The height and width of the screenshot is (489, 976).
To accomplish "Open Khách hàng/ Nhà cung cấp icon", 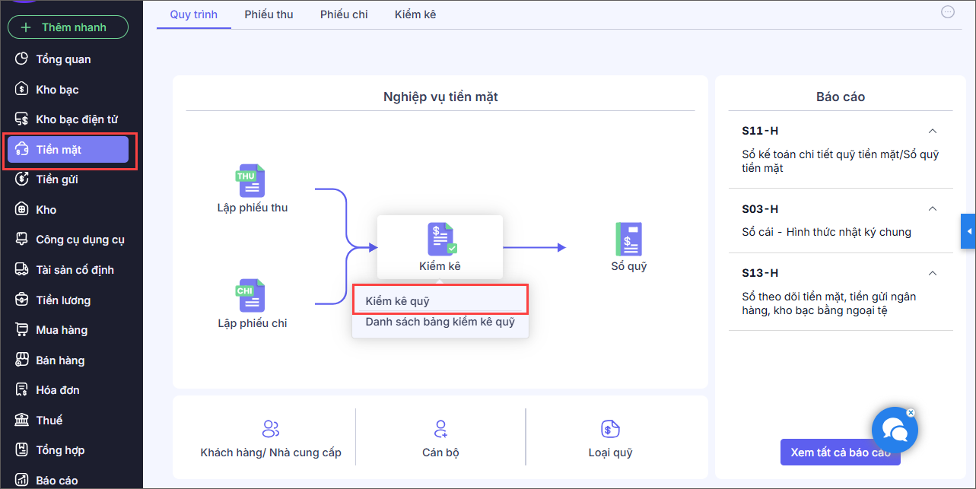I will pos(271,429).
